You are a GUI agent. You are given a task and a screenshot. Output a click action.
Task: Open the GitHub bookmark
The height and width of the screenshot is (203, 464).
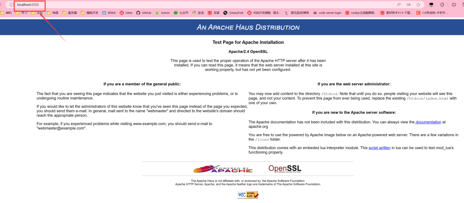pyautogui.click(x=144, y=13)
